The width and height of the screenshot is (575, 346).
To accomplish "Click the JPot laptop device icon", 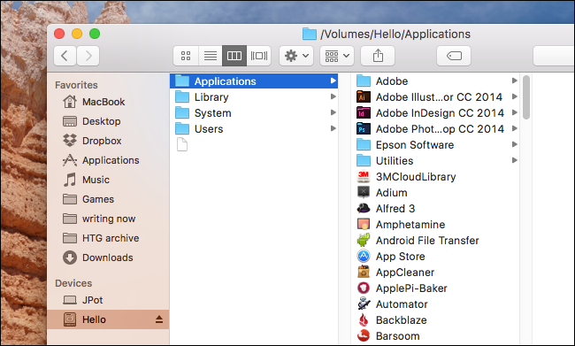I will click(x=70, y=300).
